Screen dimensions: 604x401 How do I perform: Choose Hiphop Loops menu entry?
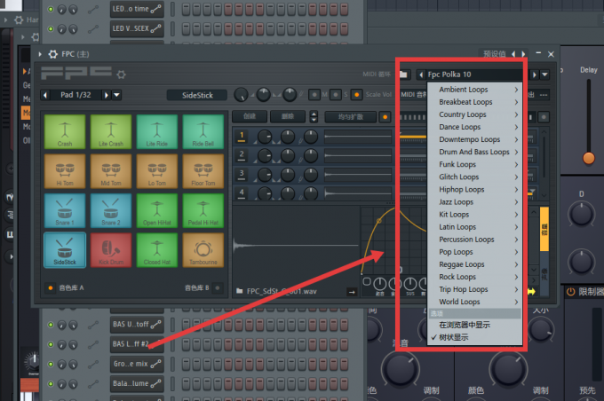(474, 189)
